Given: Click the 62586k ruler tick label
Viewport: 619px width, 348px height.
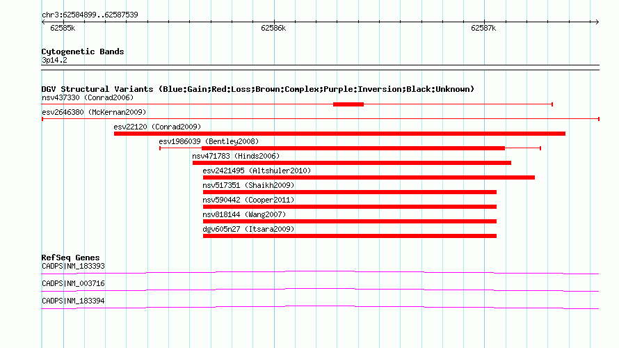Looking at the screenshot, I should tap(273, 28).
